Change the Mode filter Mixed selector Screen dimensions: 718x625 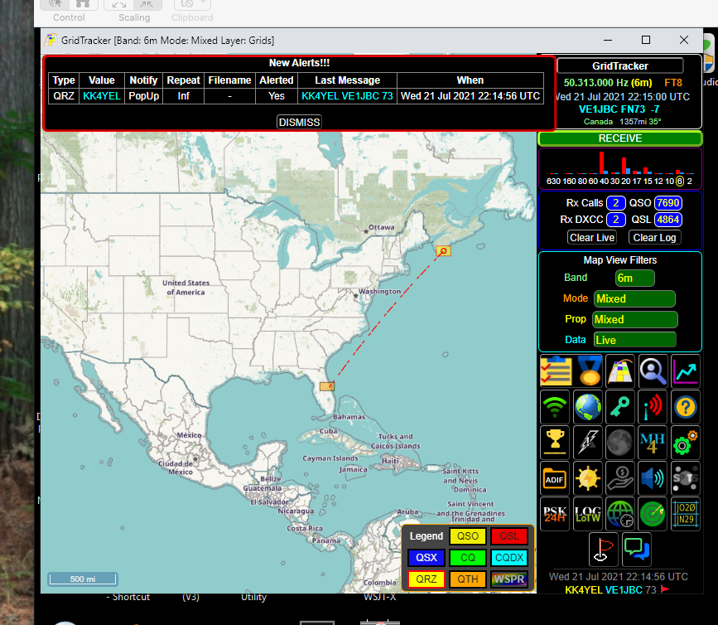[634, 298]
